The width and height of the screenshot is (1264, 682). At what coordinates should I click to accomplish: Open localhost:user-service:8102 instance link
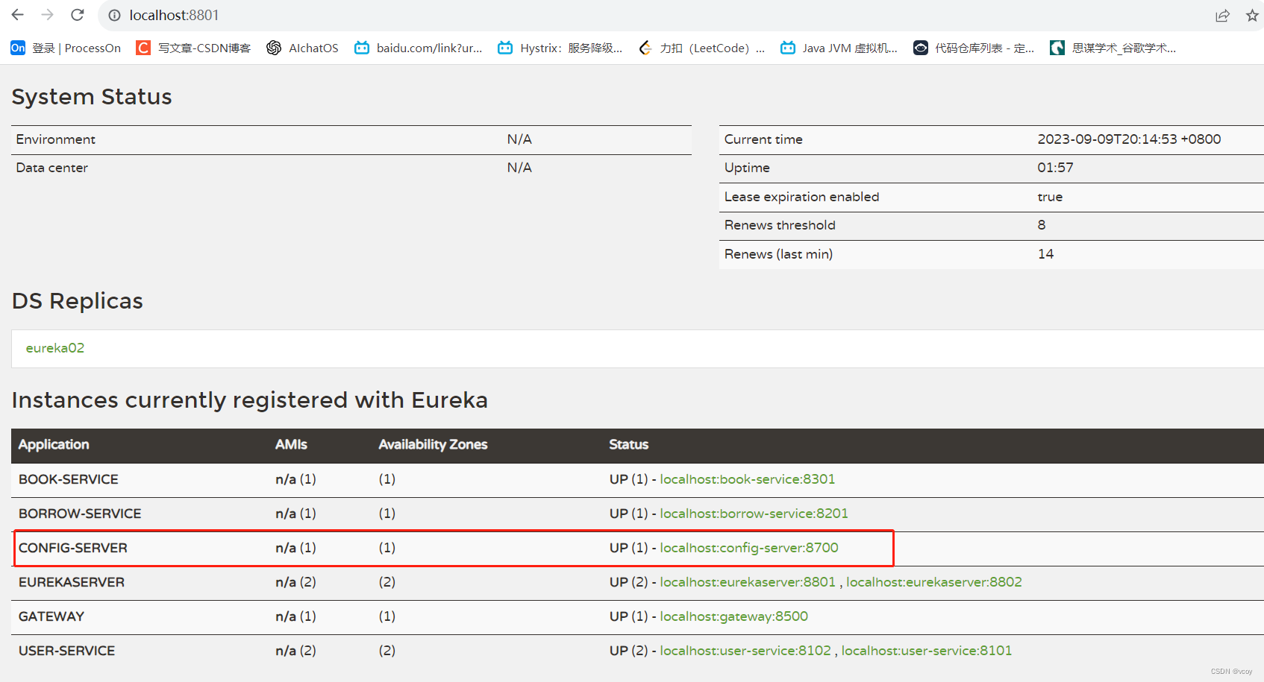(745, 651)
